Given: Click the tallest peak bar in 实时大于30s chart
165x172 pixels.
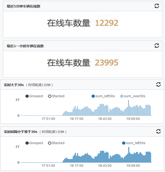Looking at the screenshot, I should [x=129, y=108].
